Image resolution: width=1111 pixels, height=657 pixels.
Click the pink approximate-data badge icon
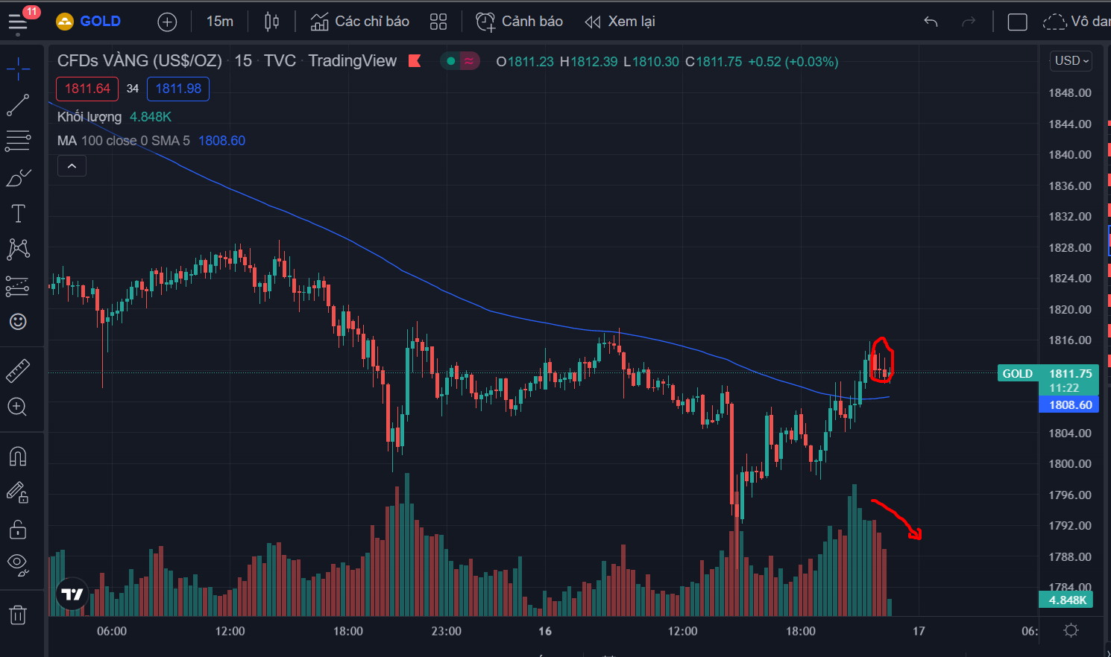[x=469, y=61]
